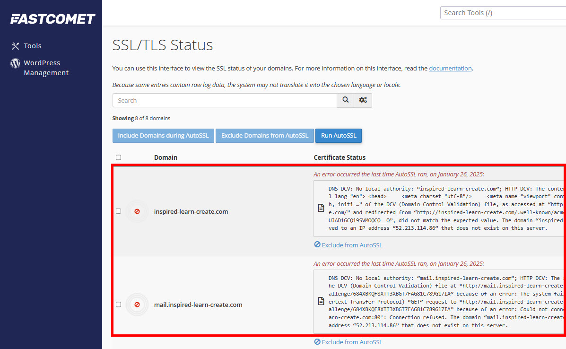Check the inspired-learn-create.com row checkbox
Screen dimensions: 566x349
(x=118, y=211)
